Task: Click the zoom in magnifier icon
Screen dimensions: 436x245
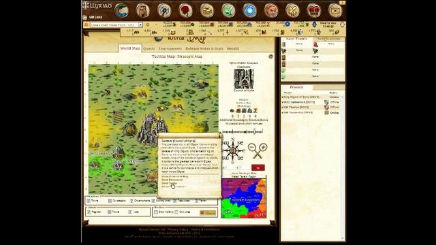Action: pos(263,147)
